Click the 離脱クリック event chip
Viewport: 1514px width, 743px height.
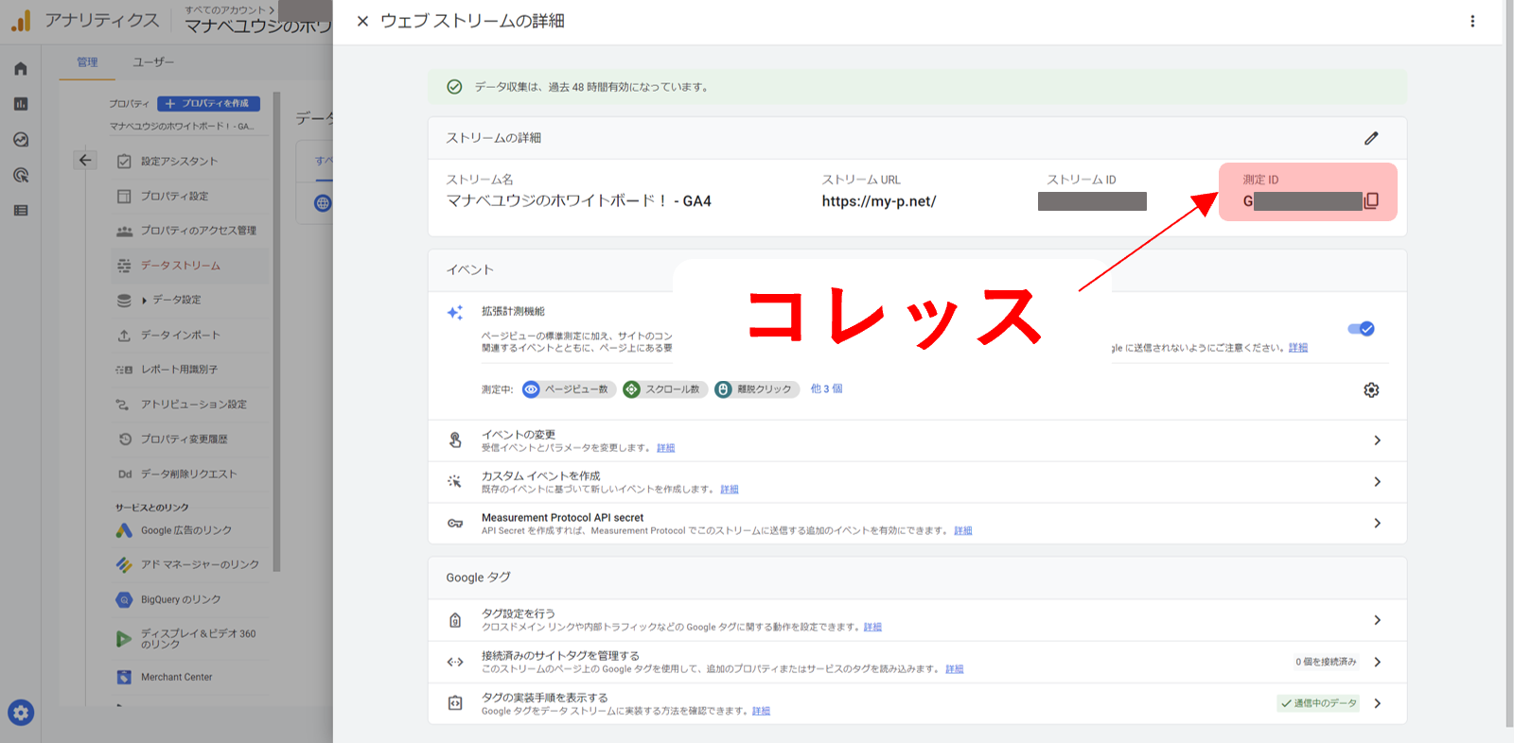click(x=757, y=389)
